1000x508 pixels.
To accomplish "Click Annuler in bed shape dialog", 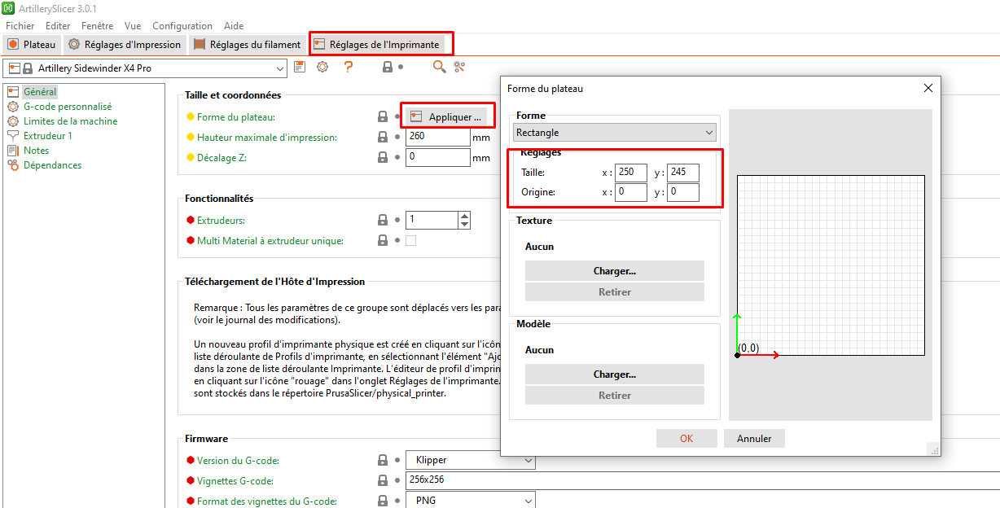I will click(x=754, y=438).
